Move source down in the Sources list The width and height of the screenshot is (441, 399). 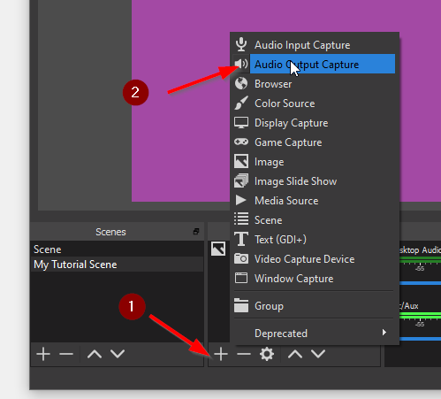coord(318,354)
